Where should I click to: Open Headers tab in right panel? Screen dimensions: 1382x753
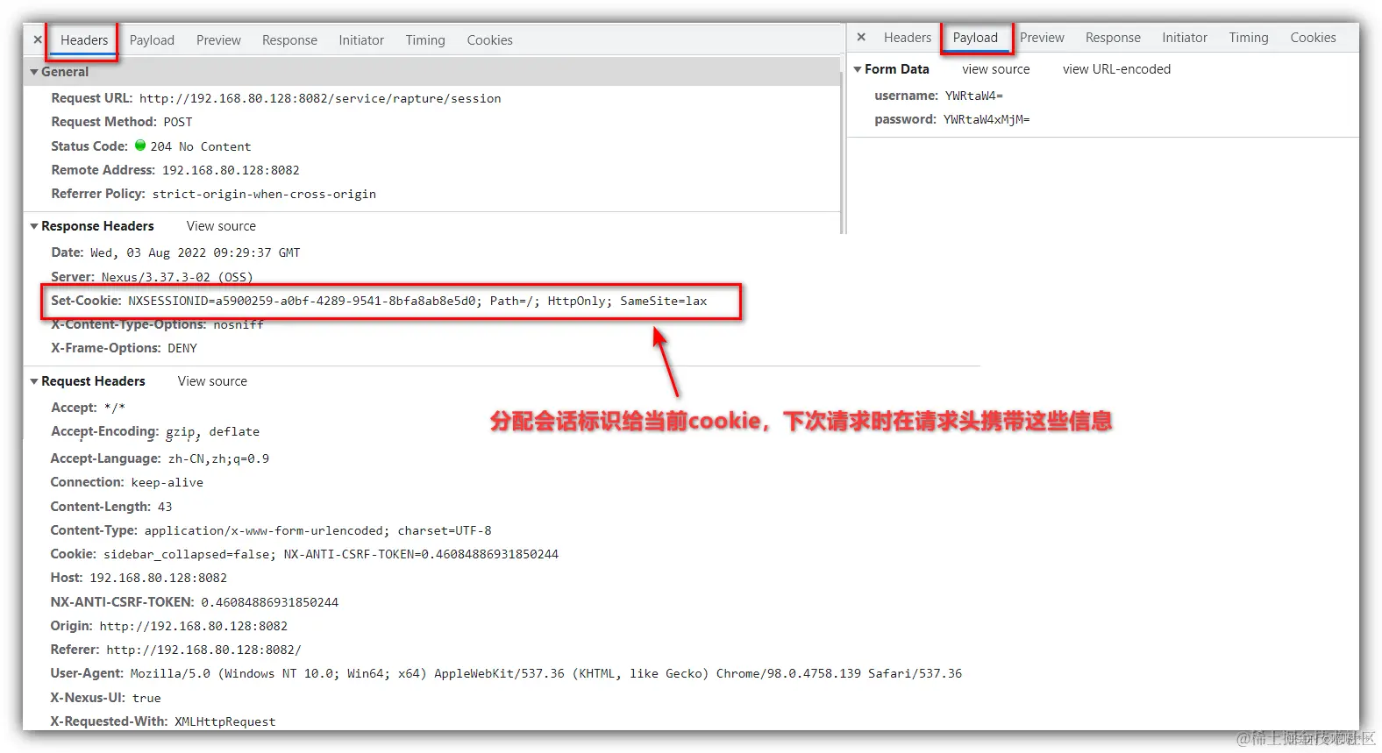coord(908,38)
